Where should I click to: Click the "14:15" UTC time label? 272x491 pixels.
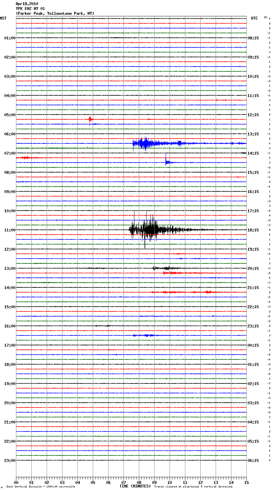(x=253, y=153)
